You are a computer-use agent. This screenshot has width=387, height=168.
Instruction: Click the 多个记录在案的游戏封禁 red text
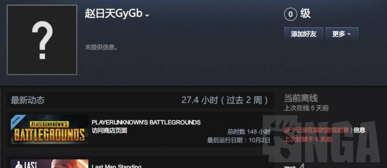tap(316, 130)
